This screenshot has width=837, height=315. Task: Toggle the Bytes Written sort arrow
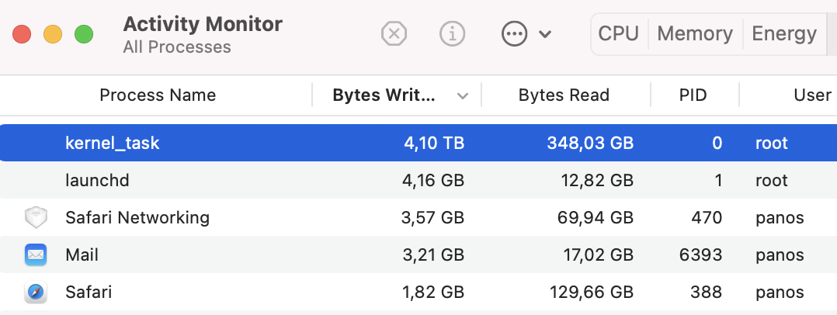[x=463, y=96]
